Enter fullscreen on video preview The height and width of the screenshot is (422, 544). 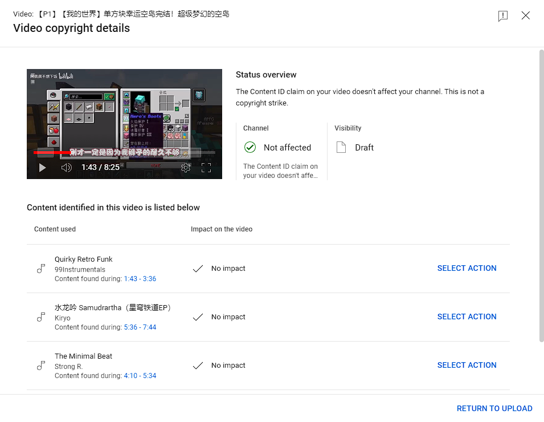[x=206, y=168]
